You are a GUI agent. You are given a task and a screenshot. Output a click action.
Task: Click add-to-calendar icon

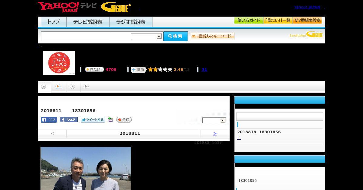pos(111,120)
